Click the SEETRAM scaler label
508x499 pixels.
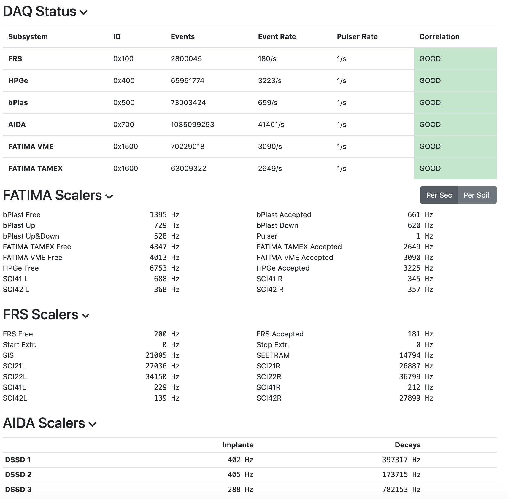(273, 355)
